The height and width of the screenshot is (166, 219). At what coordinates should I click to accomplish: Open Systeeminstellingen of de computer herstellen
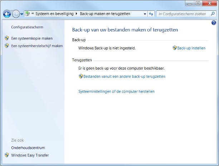click(x=117, y=91)
